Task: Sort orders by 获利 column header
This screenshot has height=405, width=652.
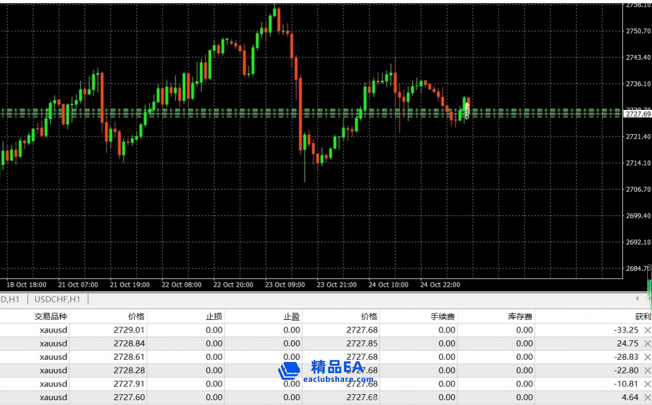Action: point(643,316)
